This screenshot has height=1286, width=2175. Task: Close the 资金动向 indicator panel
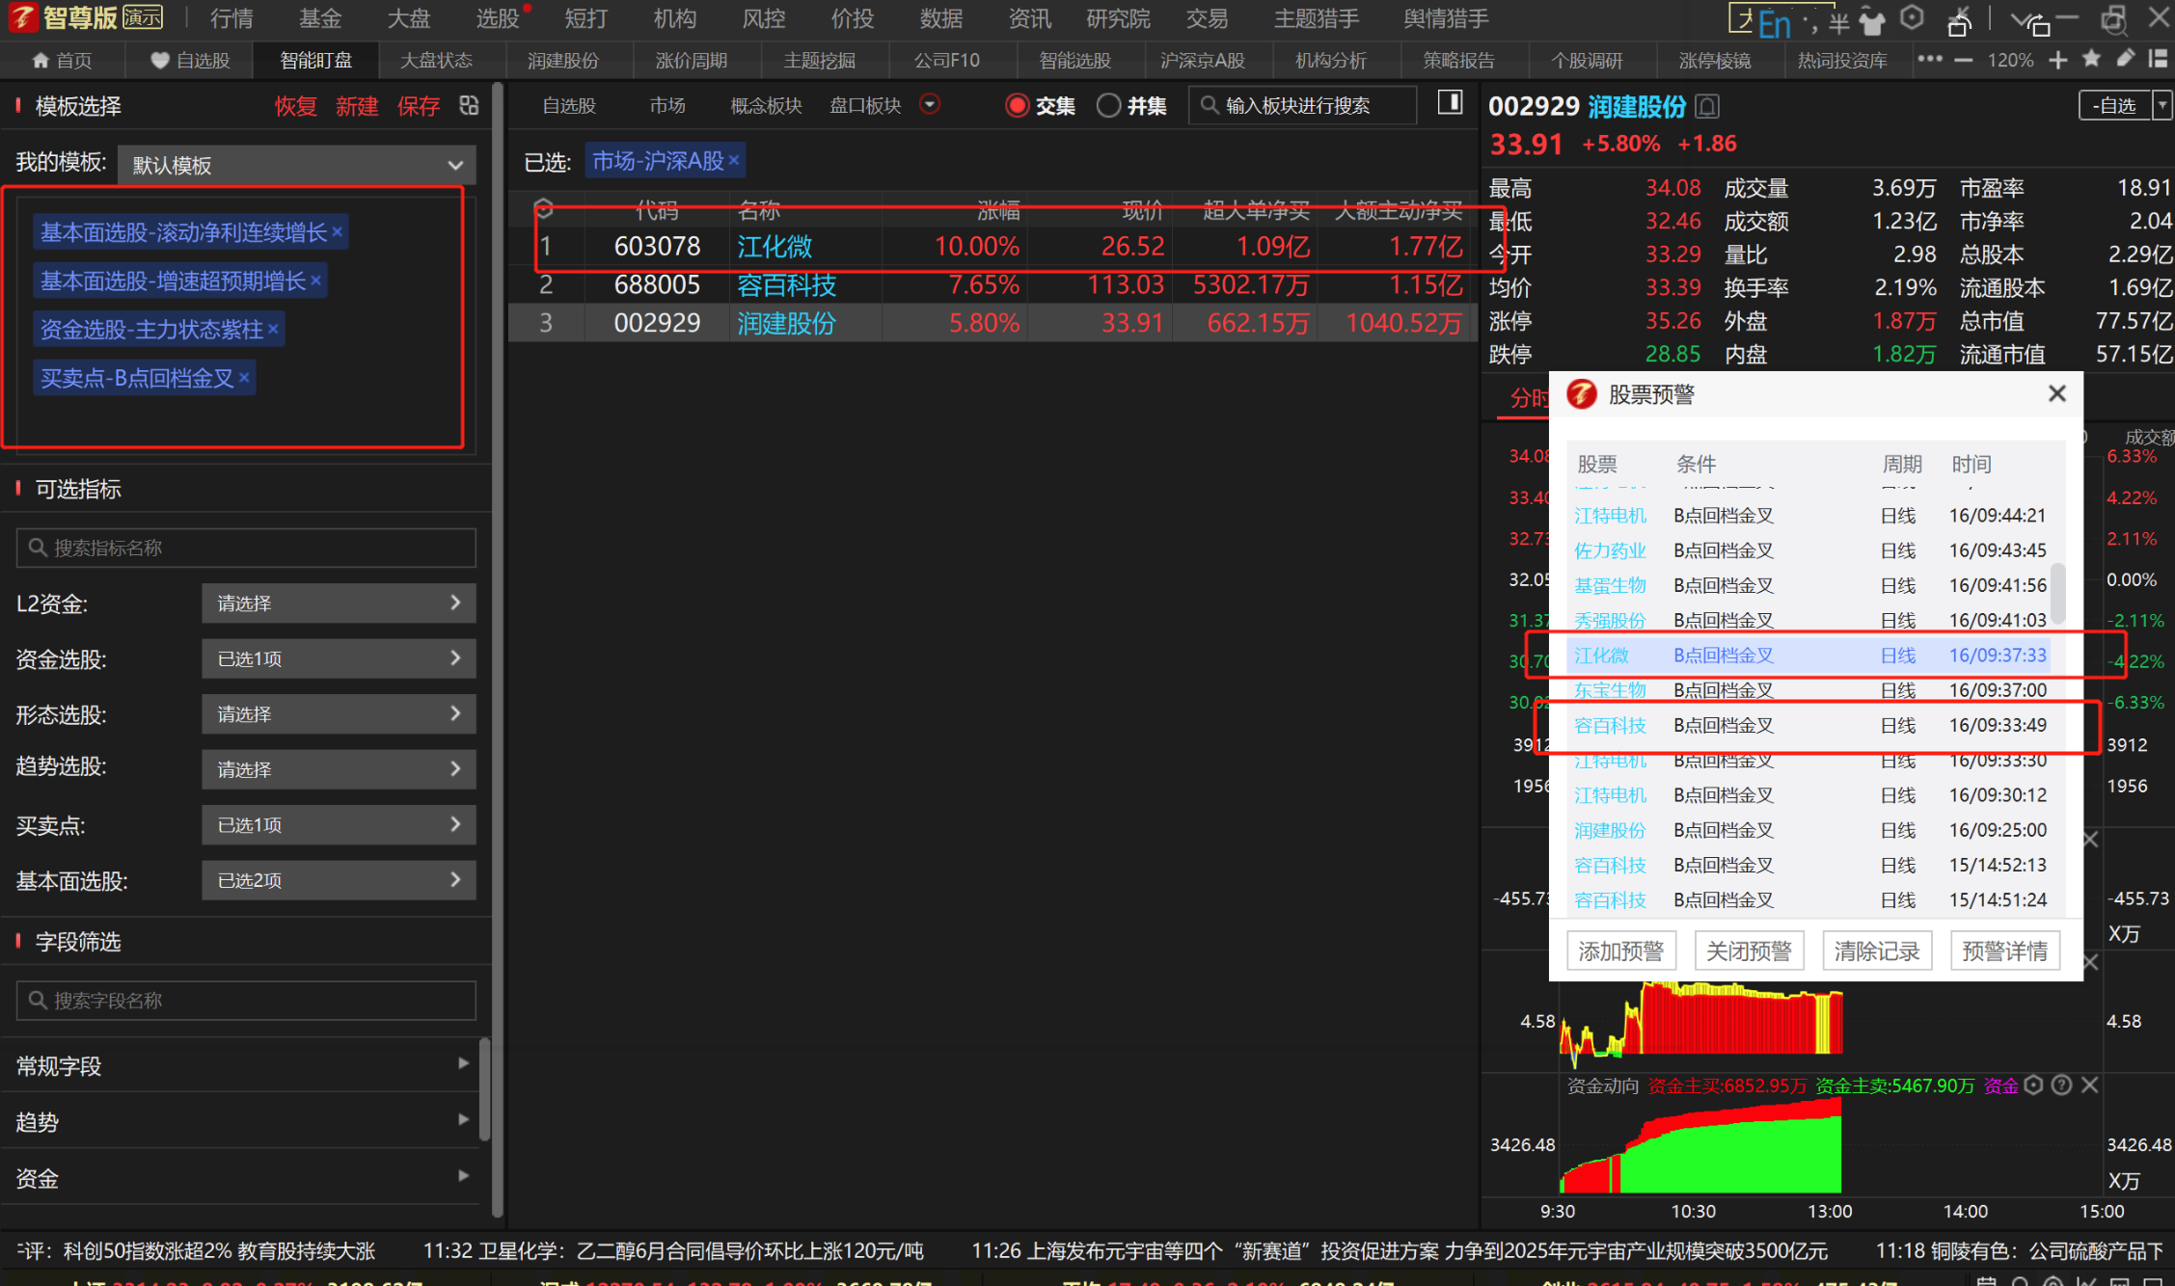[2089, 1085]
